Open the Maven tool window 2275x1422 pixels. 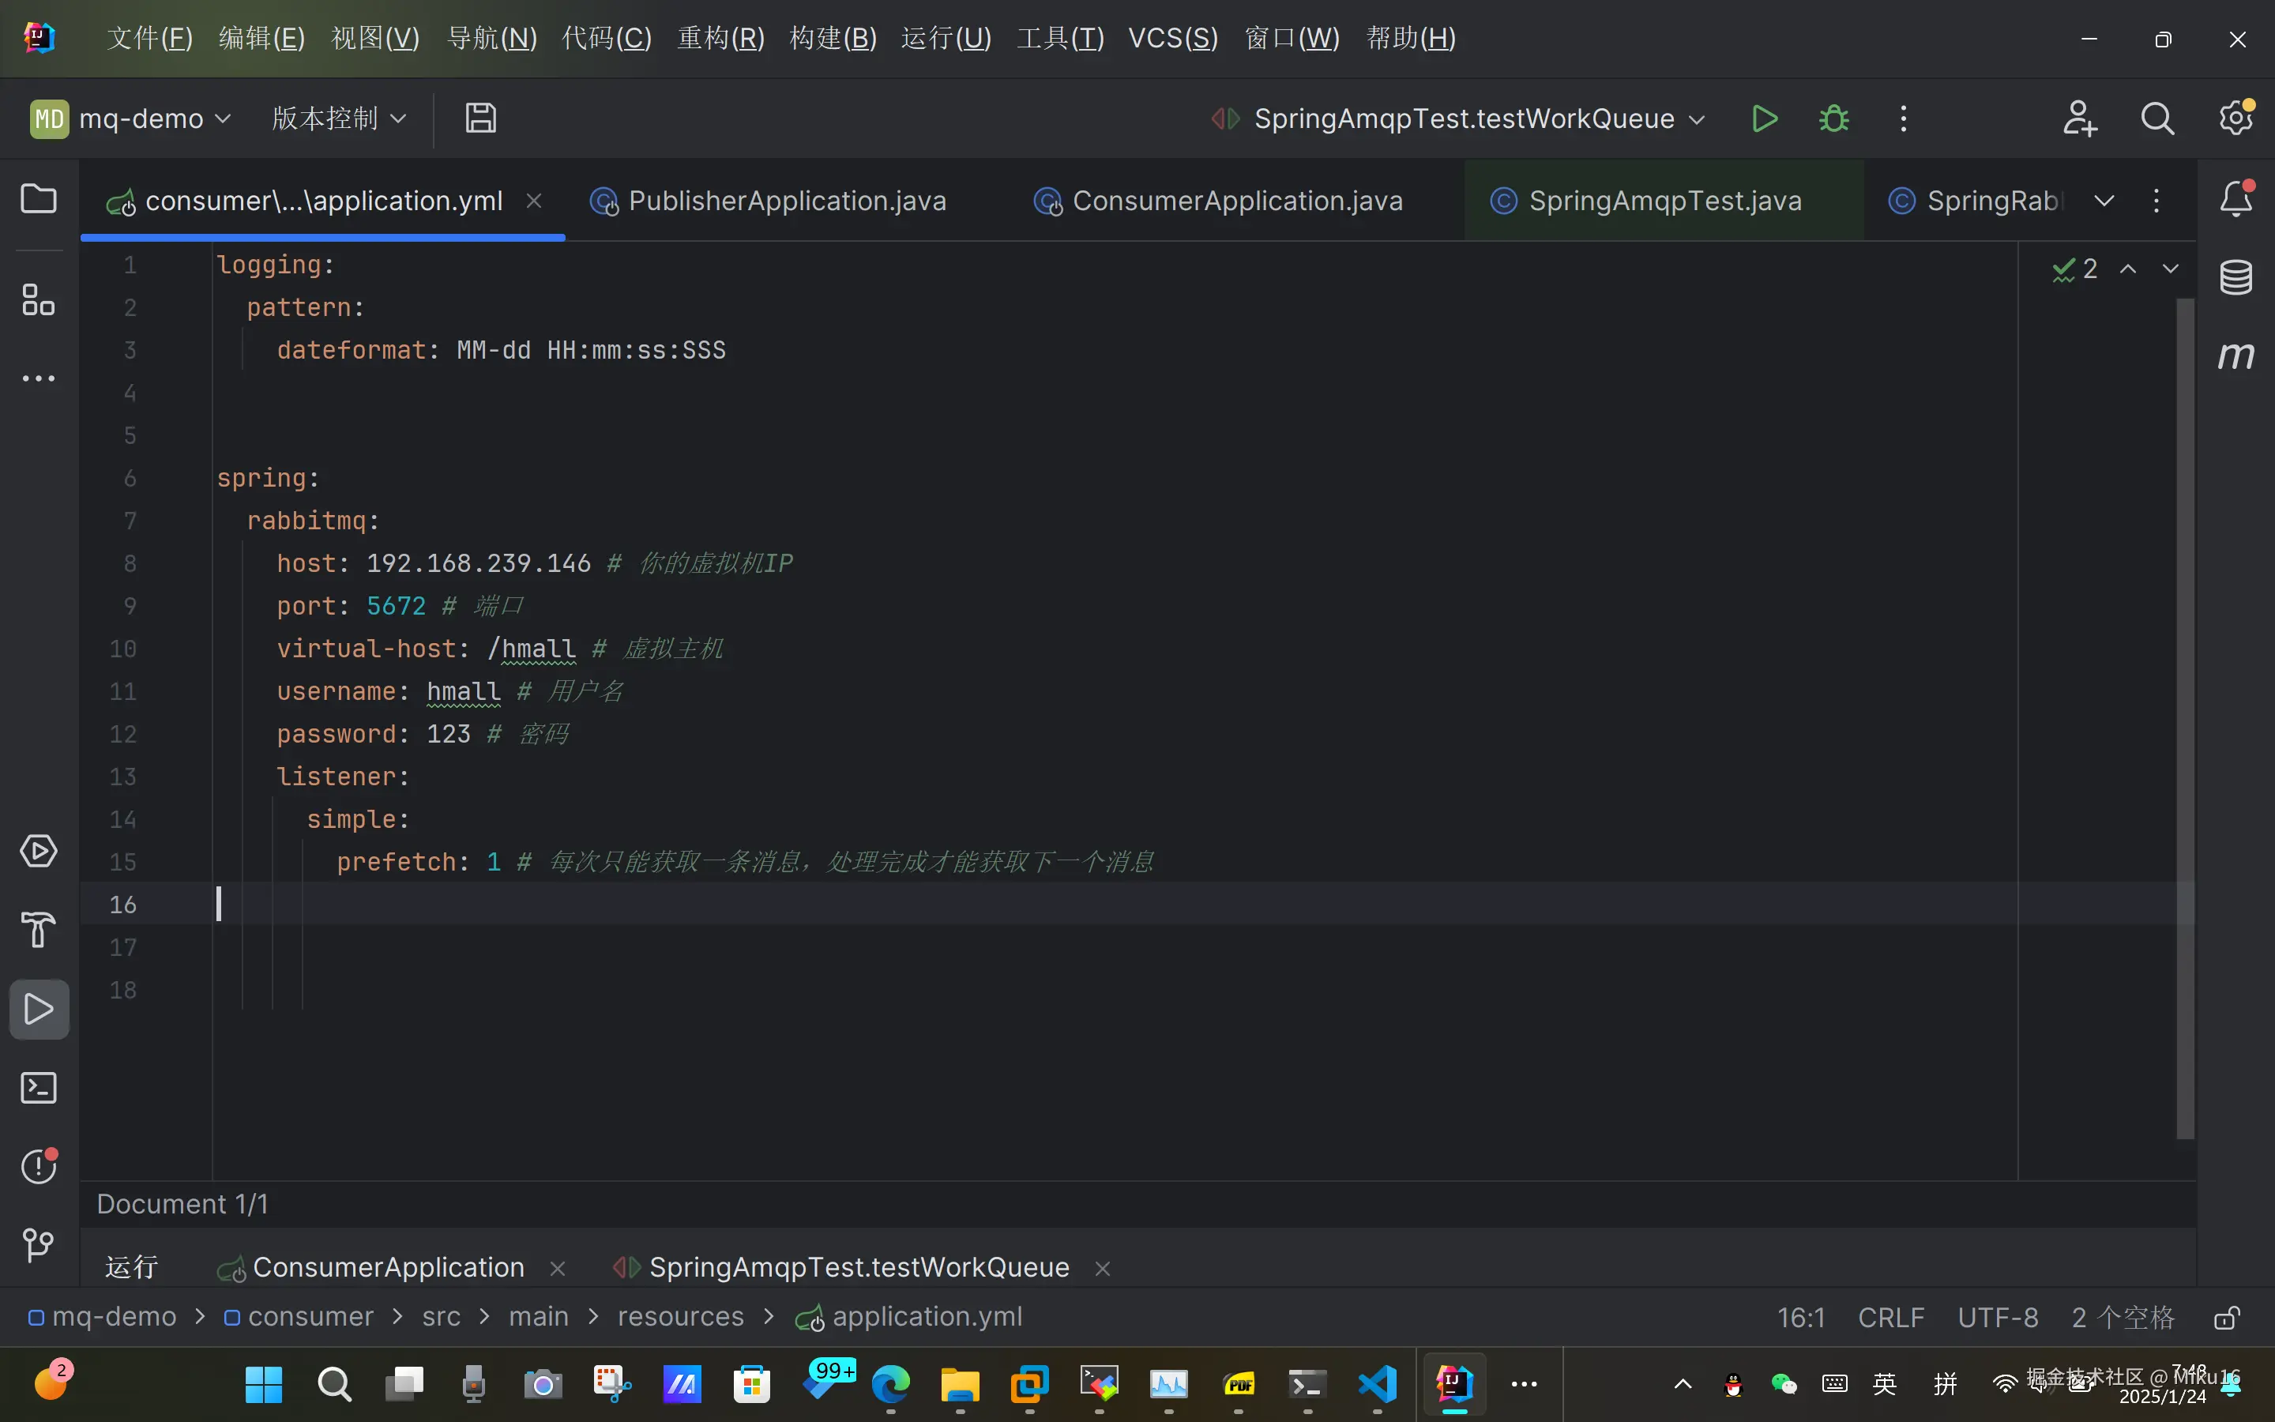pyautogui.click(x=2236, y=355)
